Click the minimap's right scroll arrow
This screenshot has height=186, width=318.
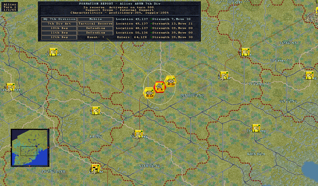48,148
